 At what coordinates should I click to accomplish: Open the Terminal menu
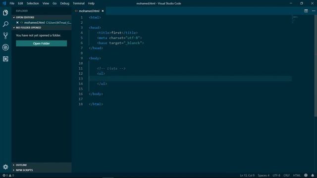(79, 3)
